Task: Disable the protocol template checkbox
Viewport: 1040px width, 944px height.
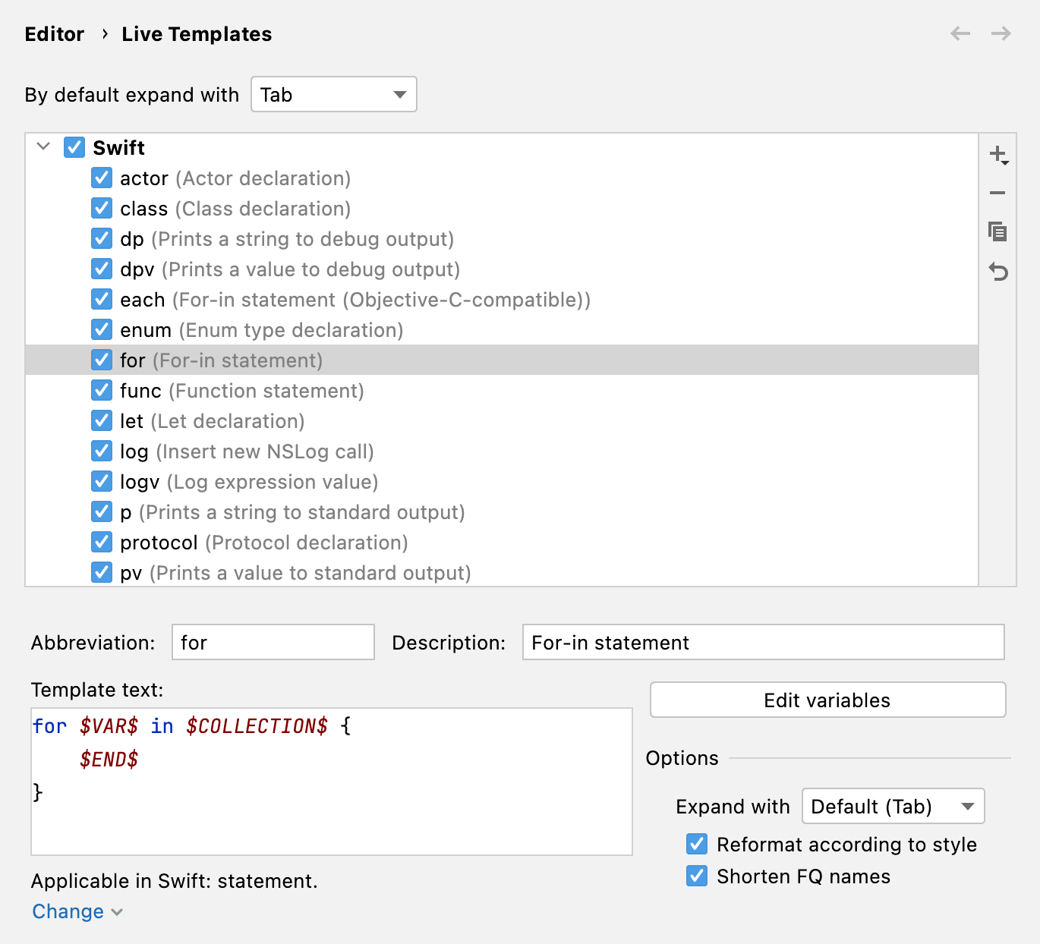Action: click(x=102, y=542)
